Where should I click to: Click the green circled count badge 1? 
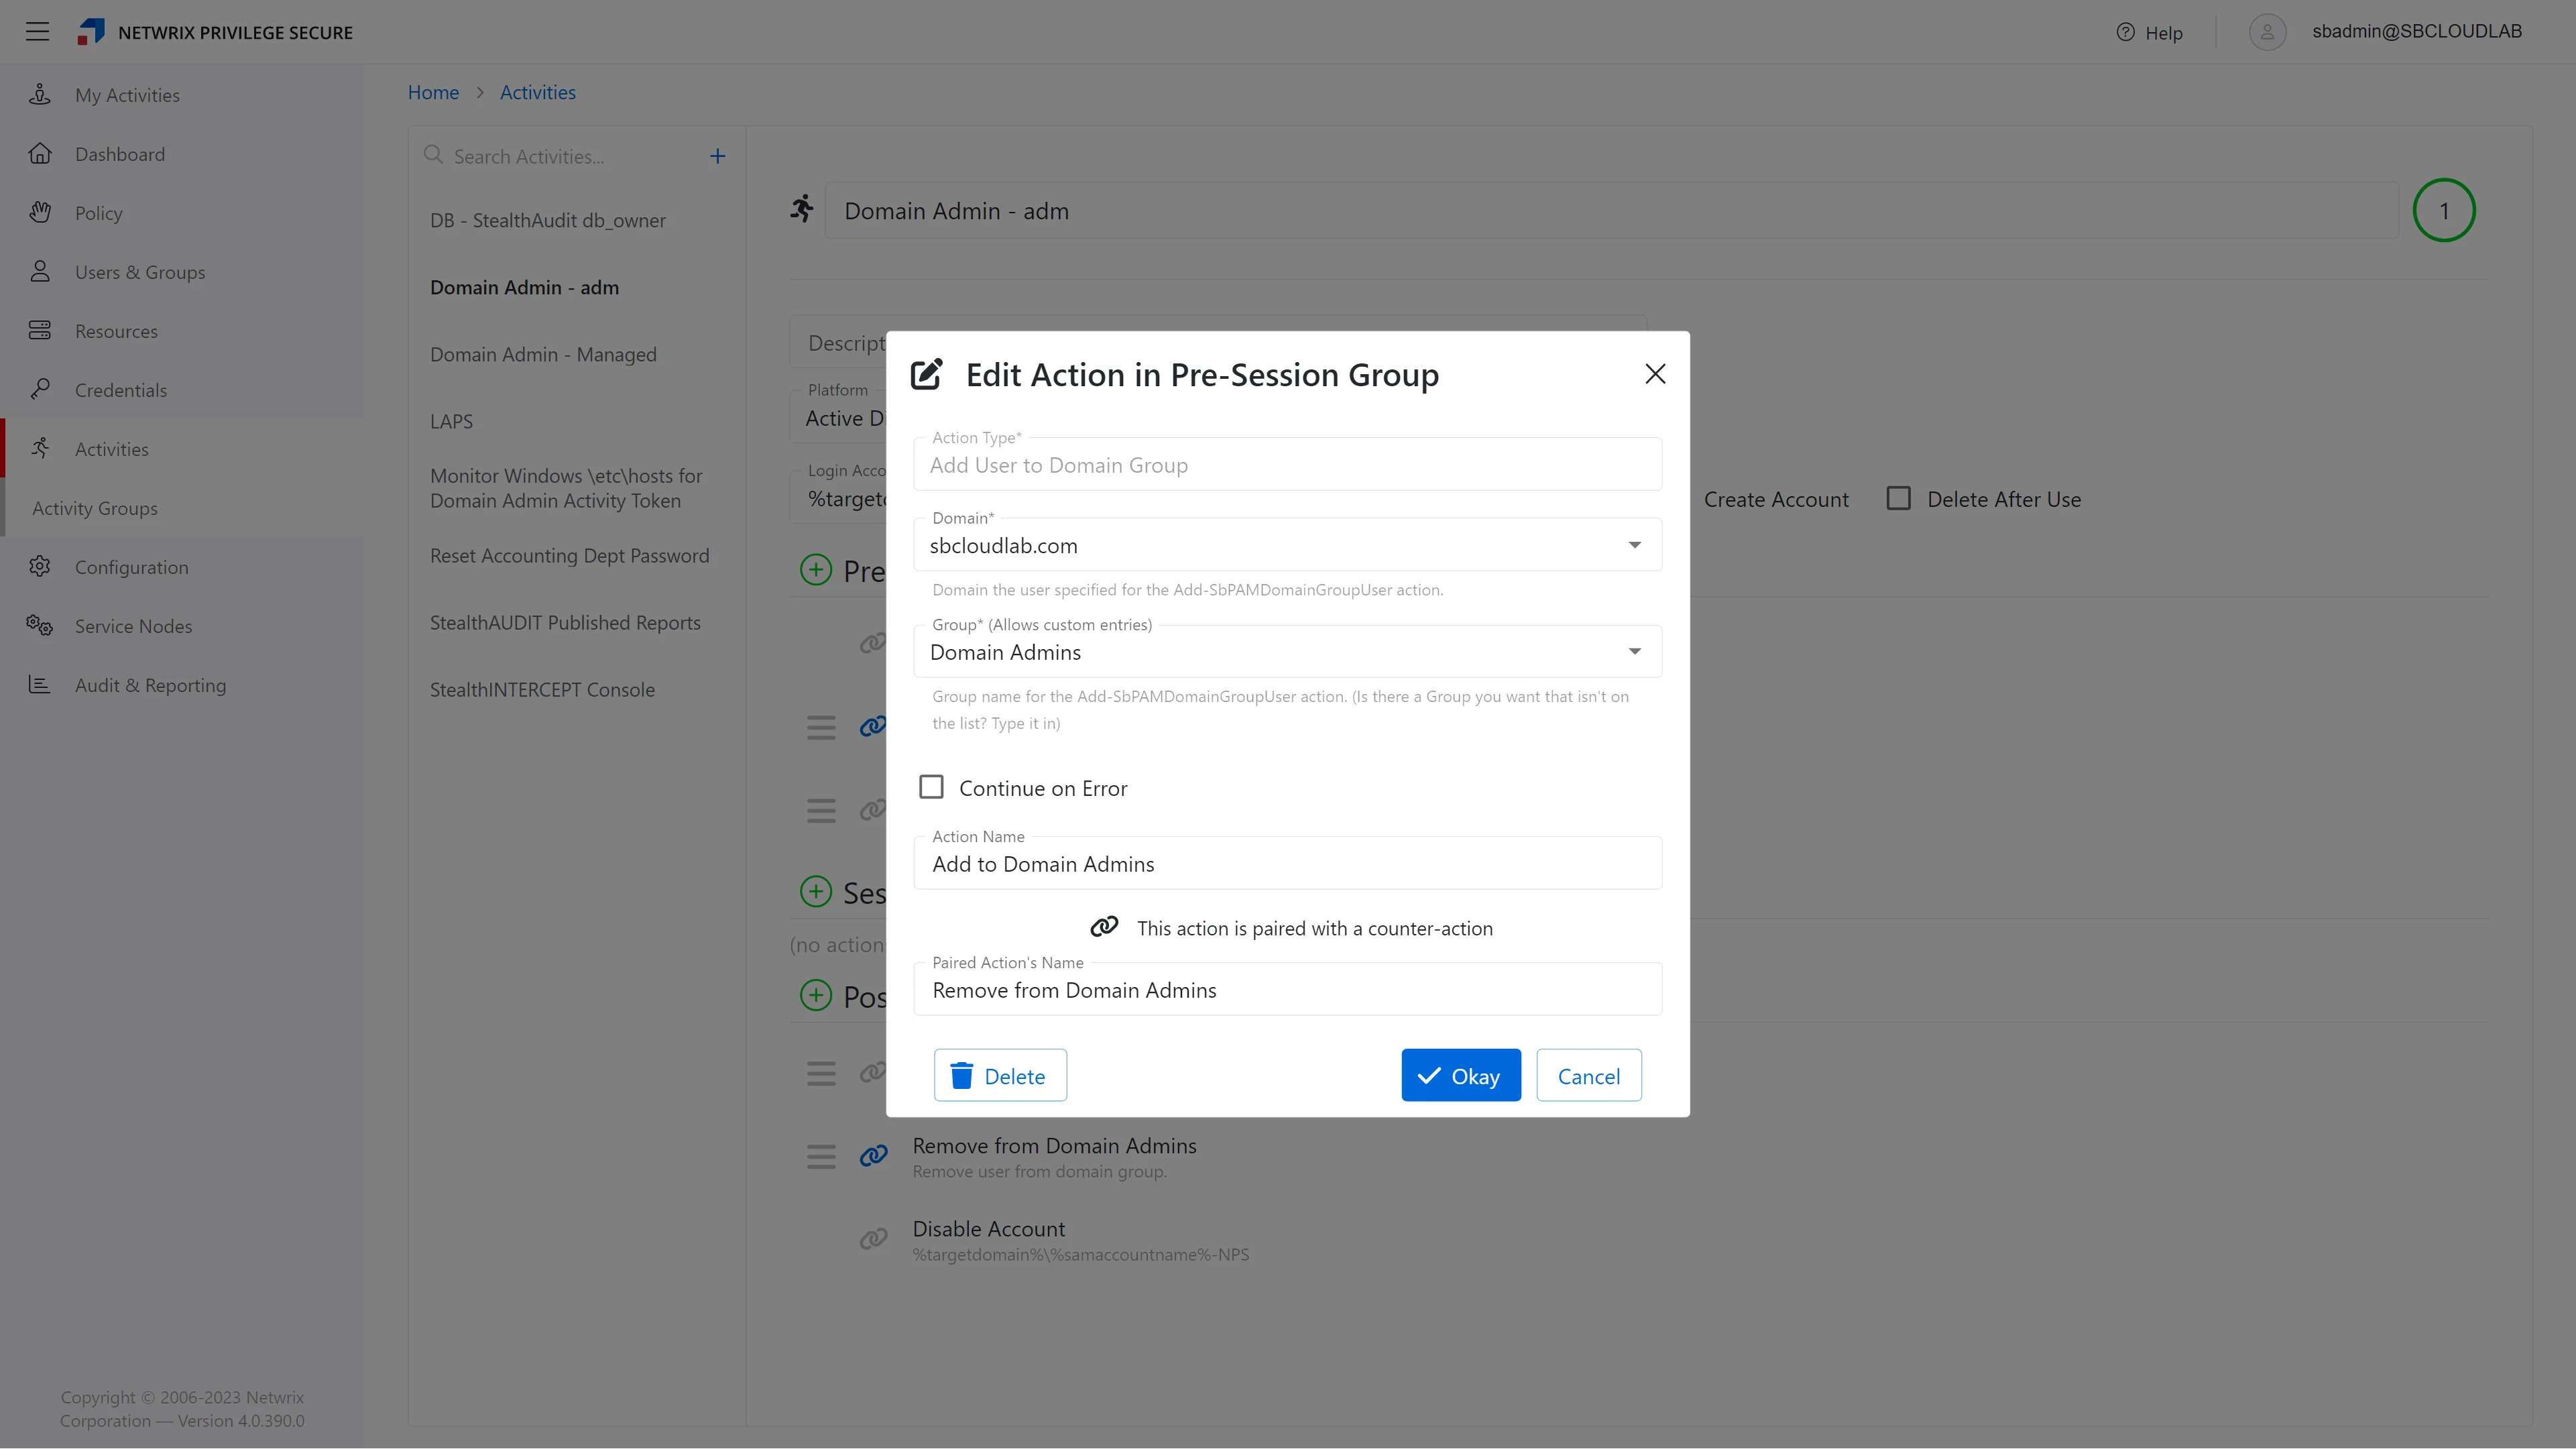[2443, 210]
